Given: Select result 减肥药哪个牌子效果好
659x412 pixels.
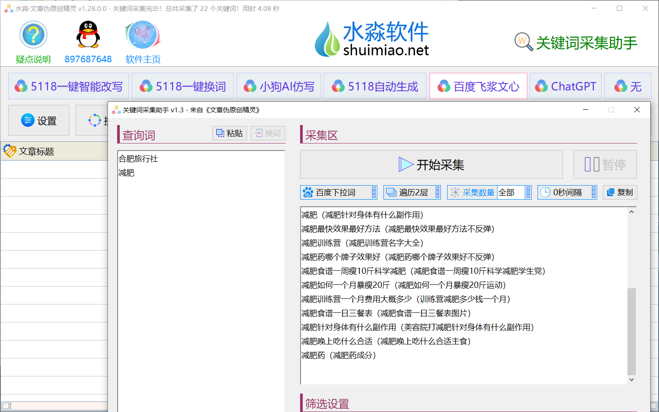Looking at the screenshot, I should [398, 257].
